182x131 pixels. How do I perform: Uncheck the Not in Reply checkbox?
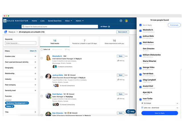pyautogui.click(x=140, y=25)
